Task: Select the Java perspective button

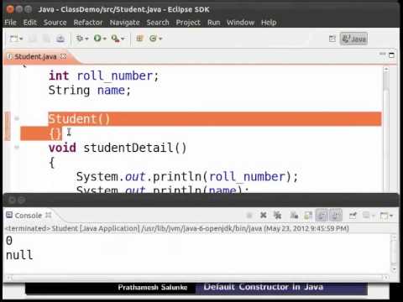Action: [353, 39]
